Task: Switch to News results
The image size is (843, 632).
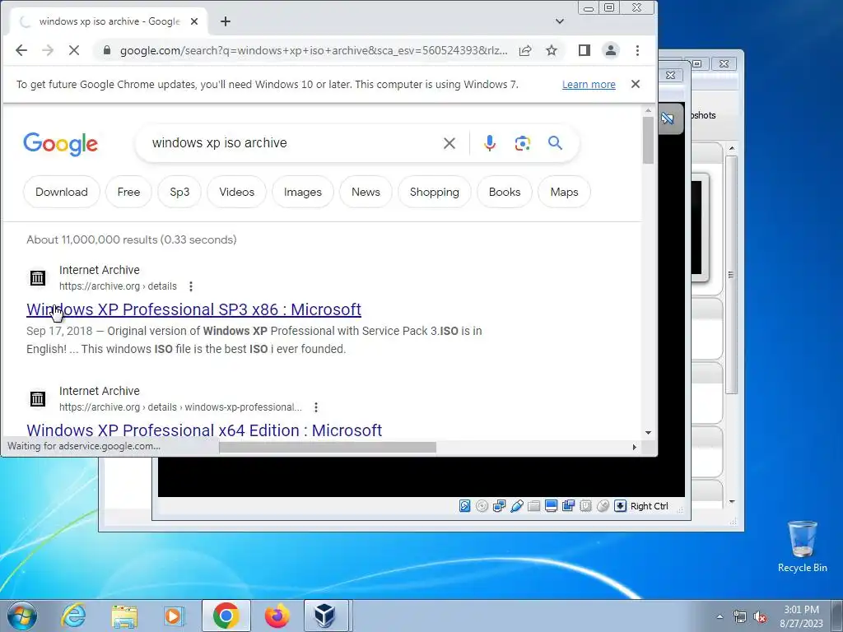Action: click(366, 192)
